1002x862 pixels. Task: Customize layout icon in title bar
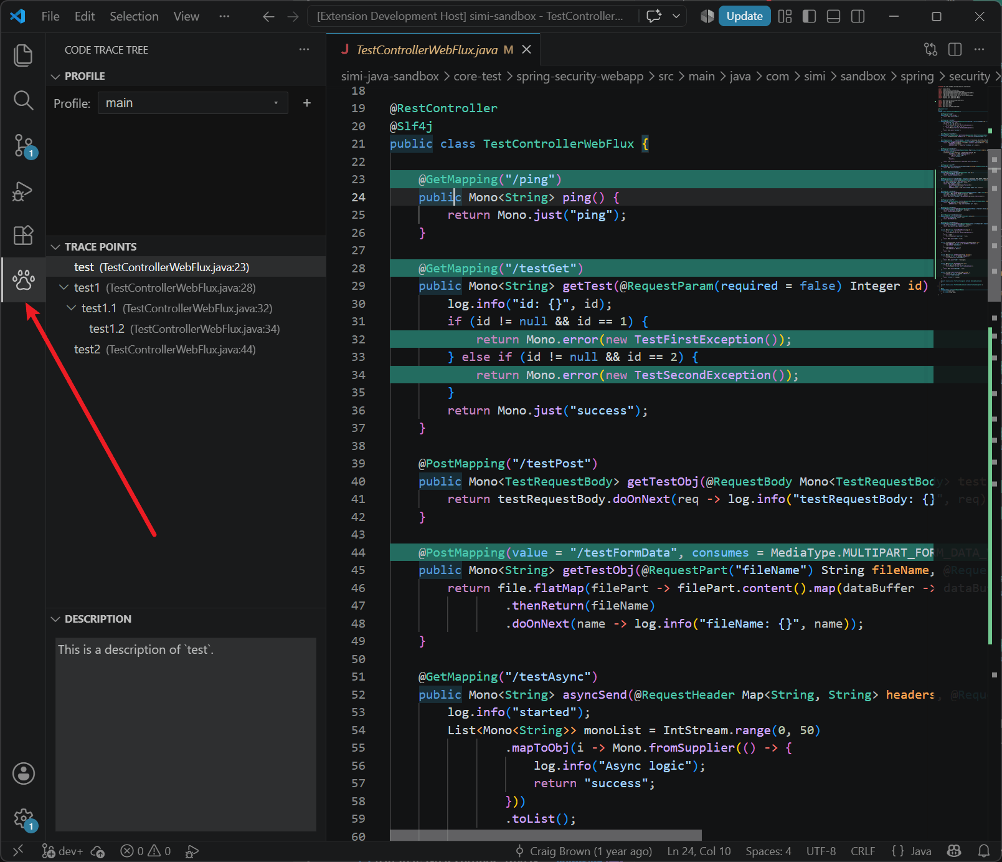pyautogui.click(x=785, y=16)
